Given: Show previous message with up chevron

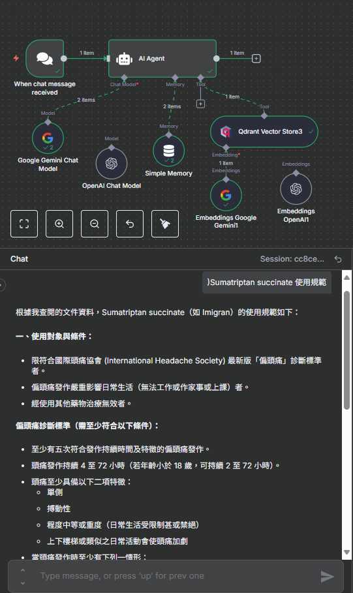Looking at the screenshot, I should [x=23, y=570].
